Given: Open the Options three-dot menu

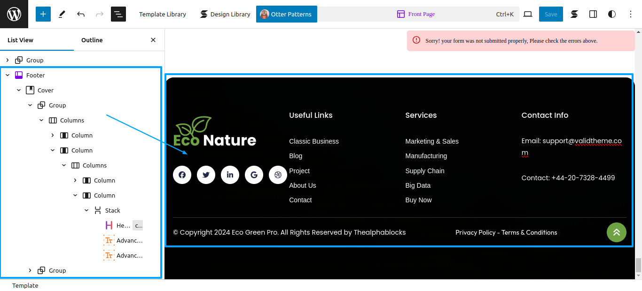Looking at the screenshot, I should (x=631, y=14).
